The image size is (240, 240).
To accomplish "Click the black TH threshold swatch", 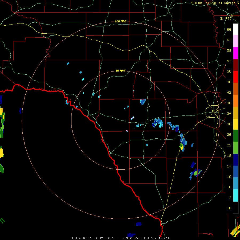I will [235, 207].
